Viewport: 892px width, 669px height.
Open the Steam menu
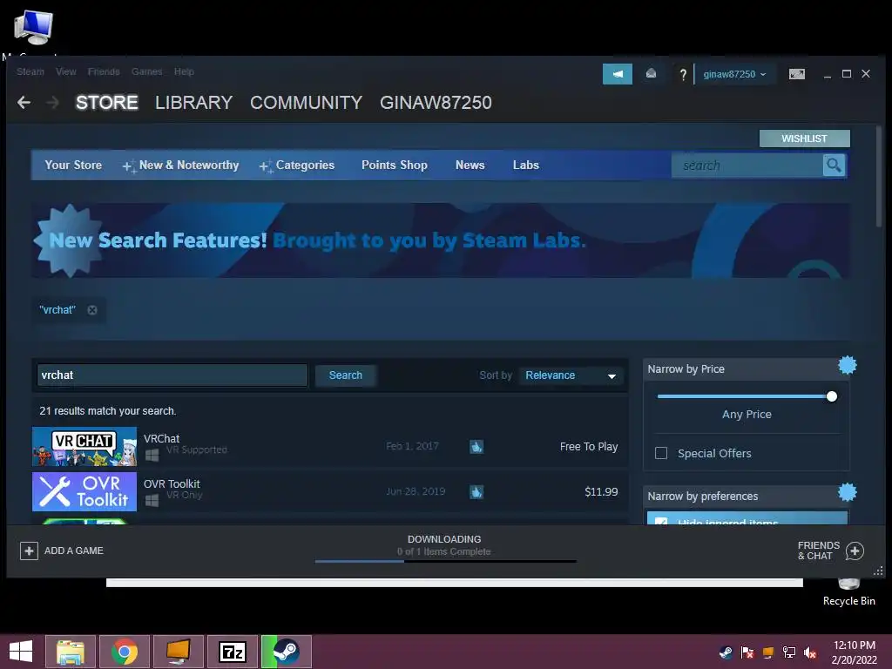[30, 71]
